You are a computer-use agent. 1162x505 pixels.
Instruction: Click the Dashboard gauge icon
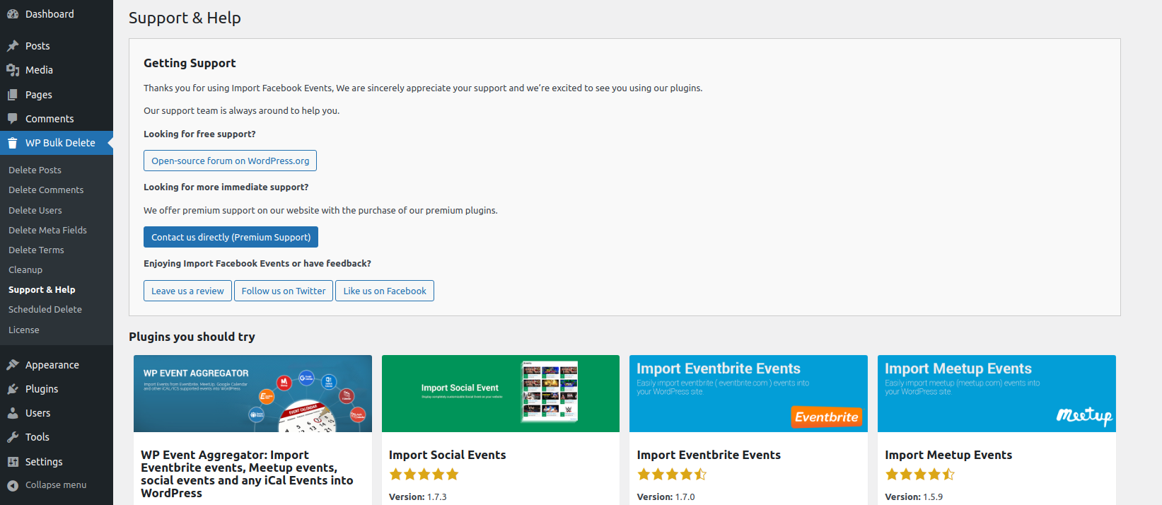13,14
